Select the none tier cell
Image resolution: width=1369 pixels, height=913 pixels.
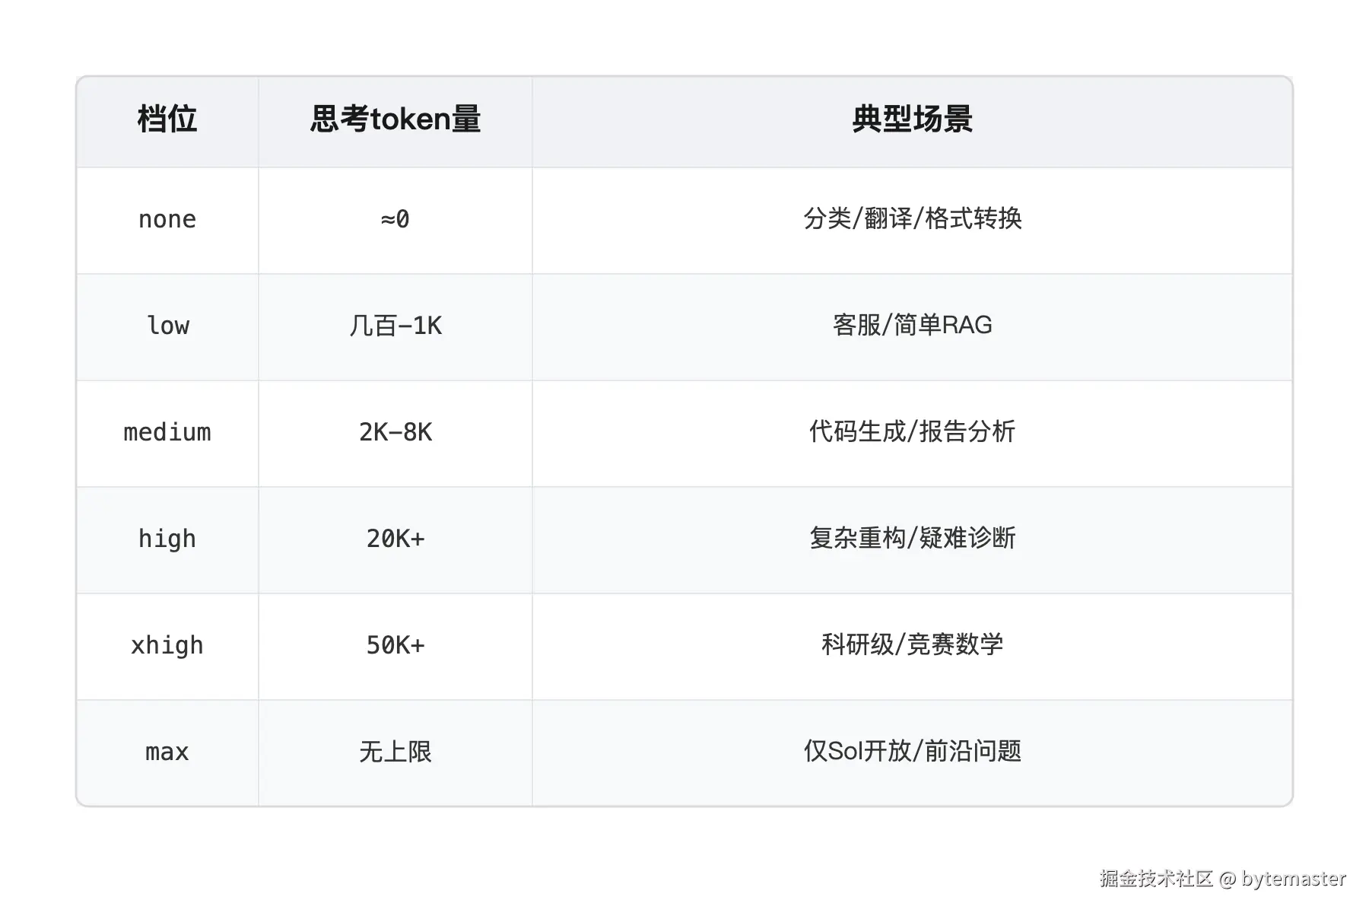tap(167, 220)
